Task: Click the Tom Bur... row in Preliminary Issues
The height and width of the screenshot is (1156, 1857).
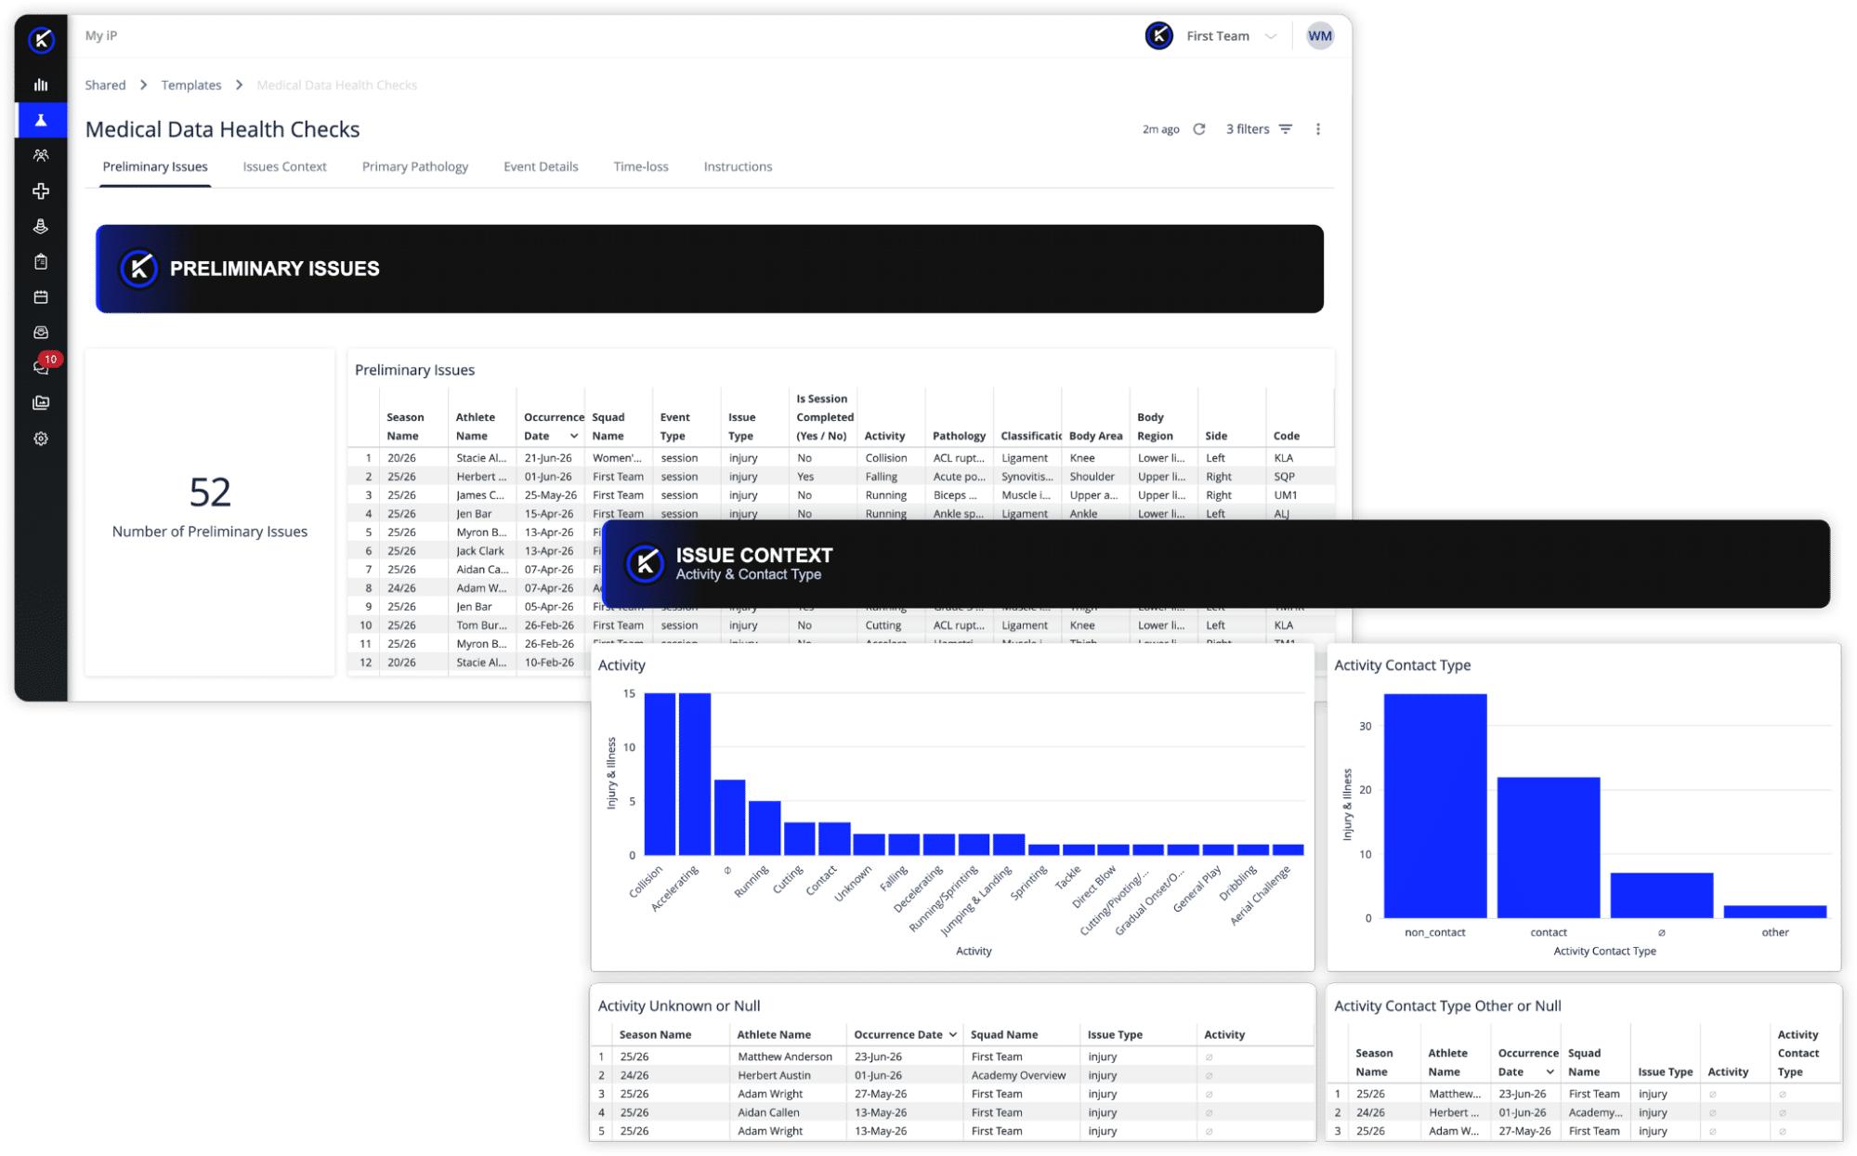Action: pos(841,625)
